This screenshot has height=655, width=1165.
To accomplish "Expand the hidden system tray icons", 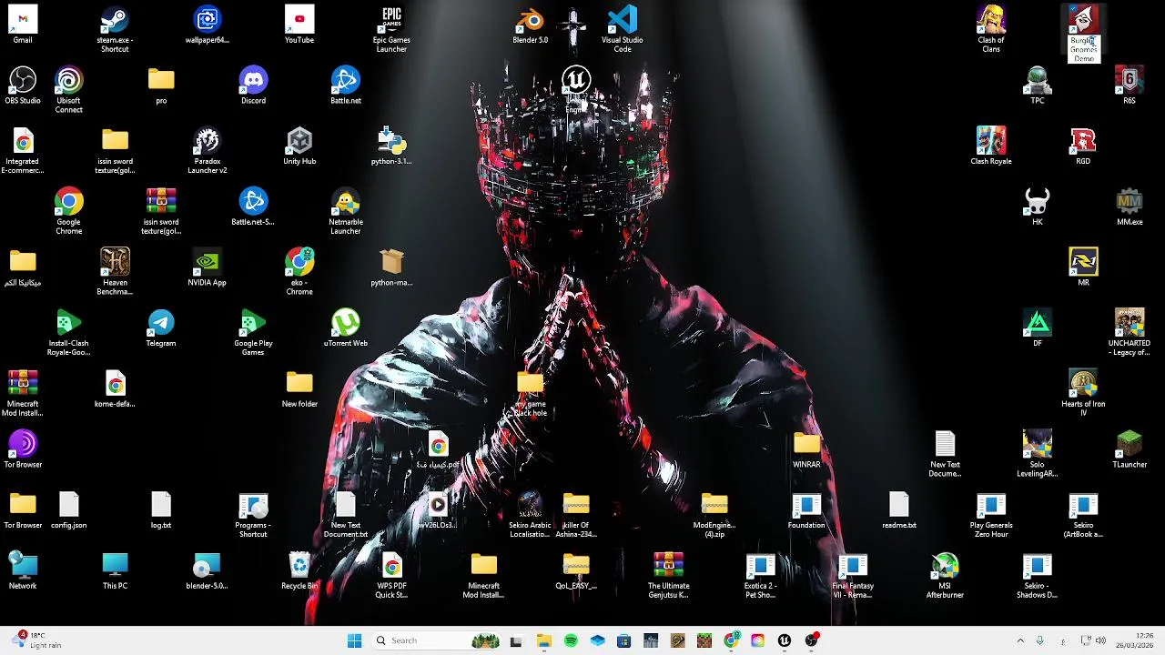I will click(1020, 640).
